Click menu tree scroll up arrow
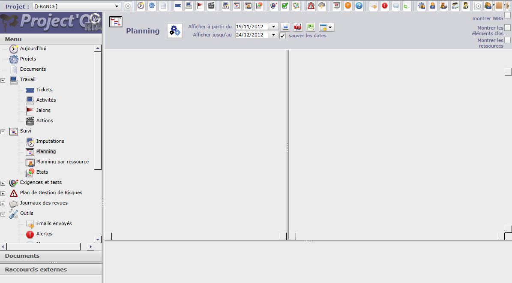The image size is (512, 283). pos(98,48)
